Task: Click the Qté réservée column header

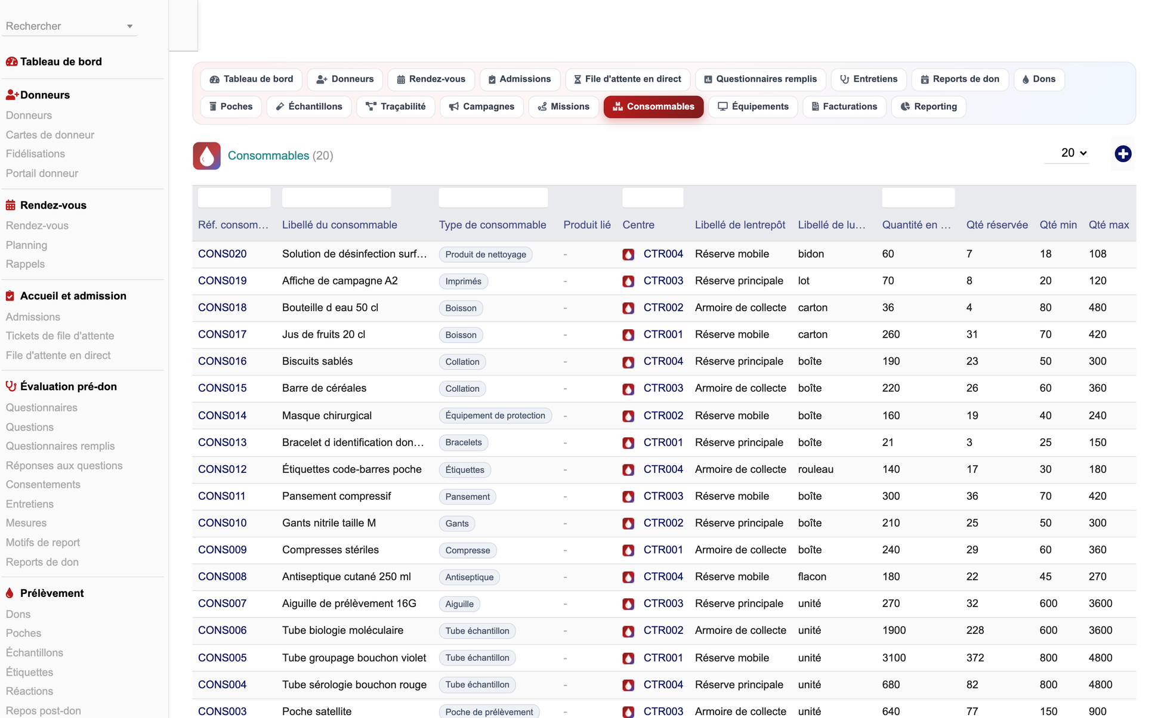Action: [x=997, y=225]
